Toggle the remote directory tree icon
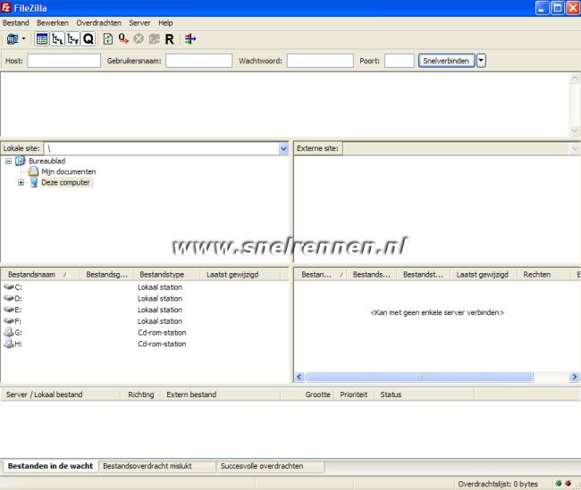Screen dimensions: 581x490 click(72, 39)
